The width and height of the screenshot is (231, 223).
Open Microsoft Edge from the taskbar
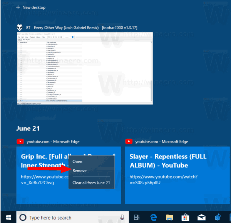click(x=153, y=217)
